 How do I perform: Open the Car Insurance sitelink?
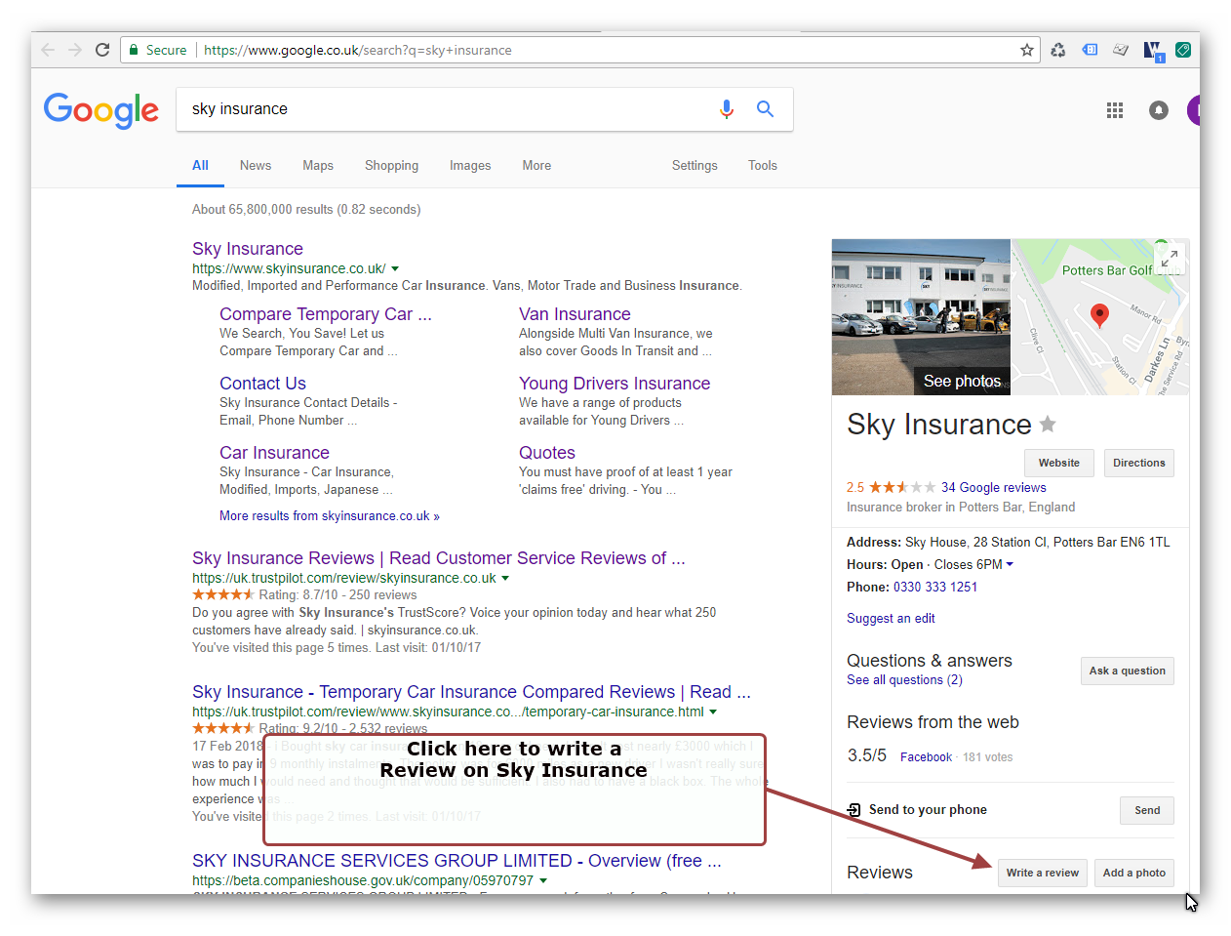pyautogui.click(x=274, y=453)
